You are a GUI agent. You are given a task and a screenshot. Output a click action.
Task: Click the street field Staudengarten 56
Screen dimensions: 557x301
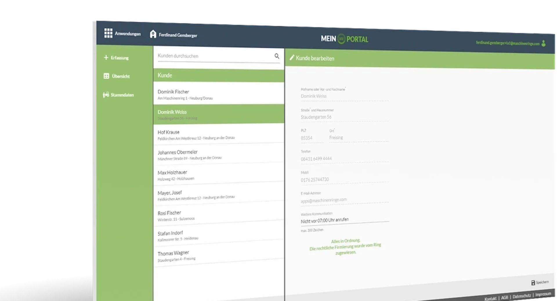click(x=345, y=117)
